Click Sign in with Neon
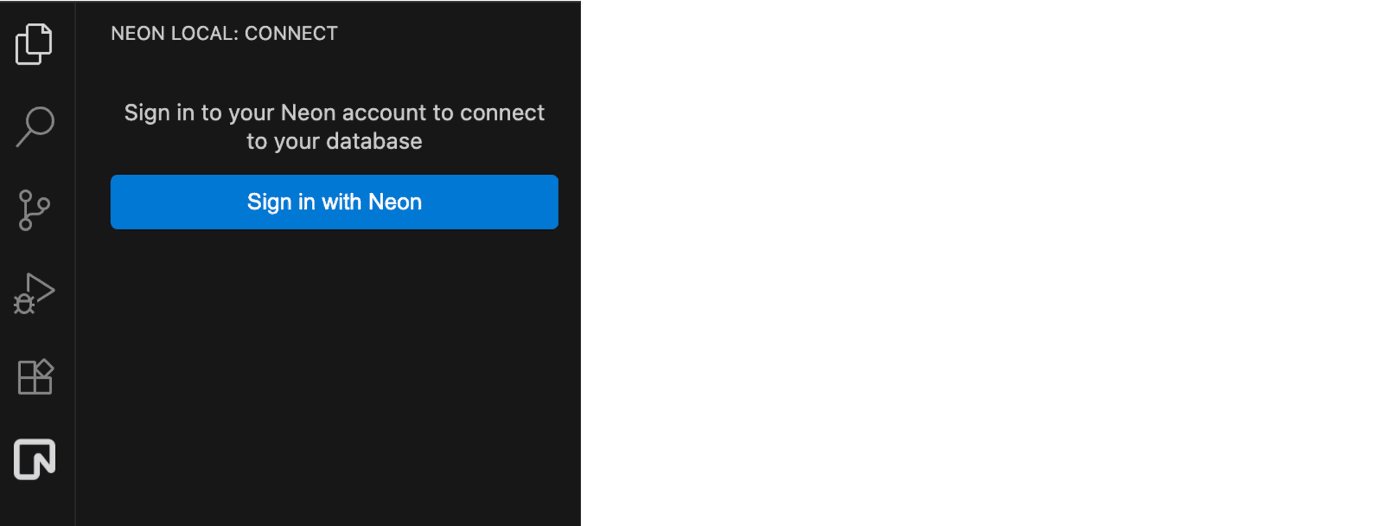This screenshot has height=526, width=1393. [x=334, y=202]
